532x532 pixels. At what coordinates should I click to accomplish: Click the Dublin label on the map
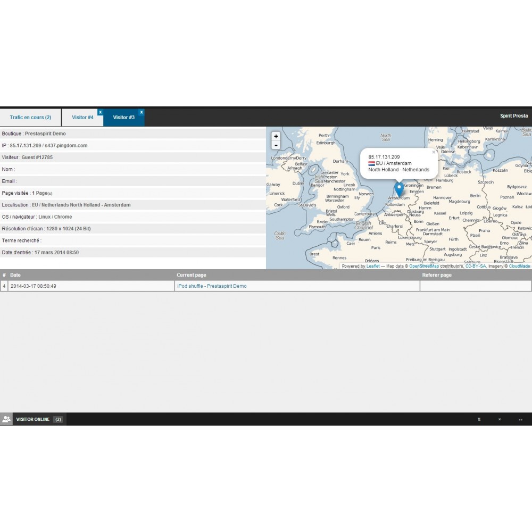tap(298, 183)
